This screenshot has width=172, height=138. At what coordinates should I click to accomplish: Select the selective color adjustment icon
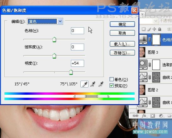[x=143, y=65]
